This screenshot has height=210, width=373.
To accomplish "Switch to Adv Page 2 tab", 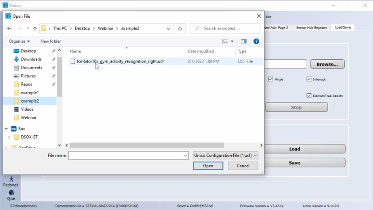I will 278,27.
